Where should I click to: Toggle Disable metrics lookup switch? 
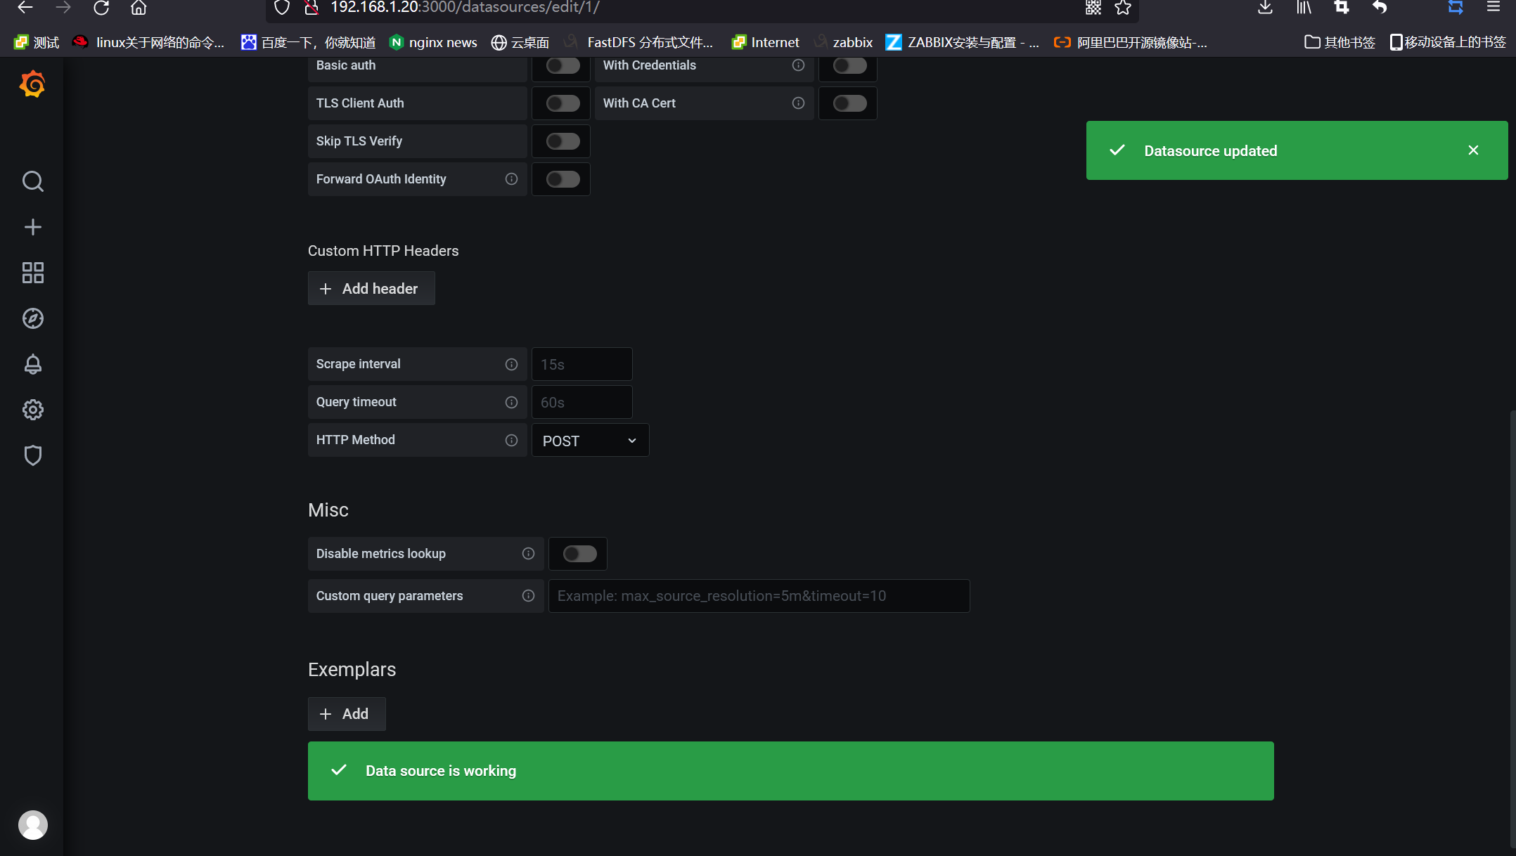pyautogui.click(x=579, y=554)
